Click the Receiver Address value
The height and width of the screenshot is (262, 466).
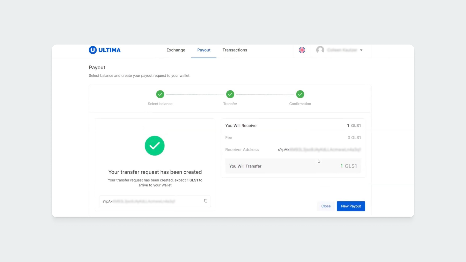coord(319,150)
